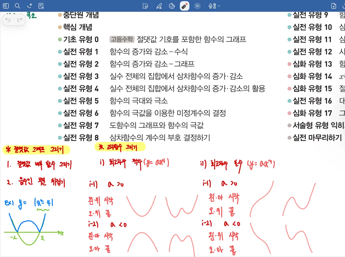Image resolution: width=345 pixels, height=257 pixels.
Task: Open the sidebar panel icon
Action: [6, 6]
